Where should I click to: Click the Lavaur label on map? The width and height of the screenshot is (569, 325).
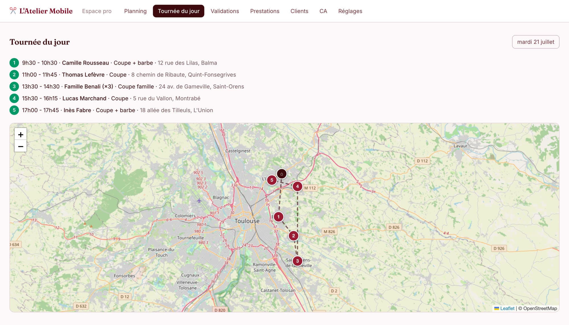pos(460,146)
